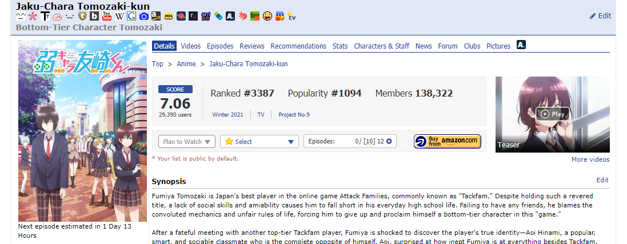This screenshot has width=627, height=244.
Task: Click the 'tv' icon
Action: 292,17
